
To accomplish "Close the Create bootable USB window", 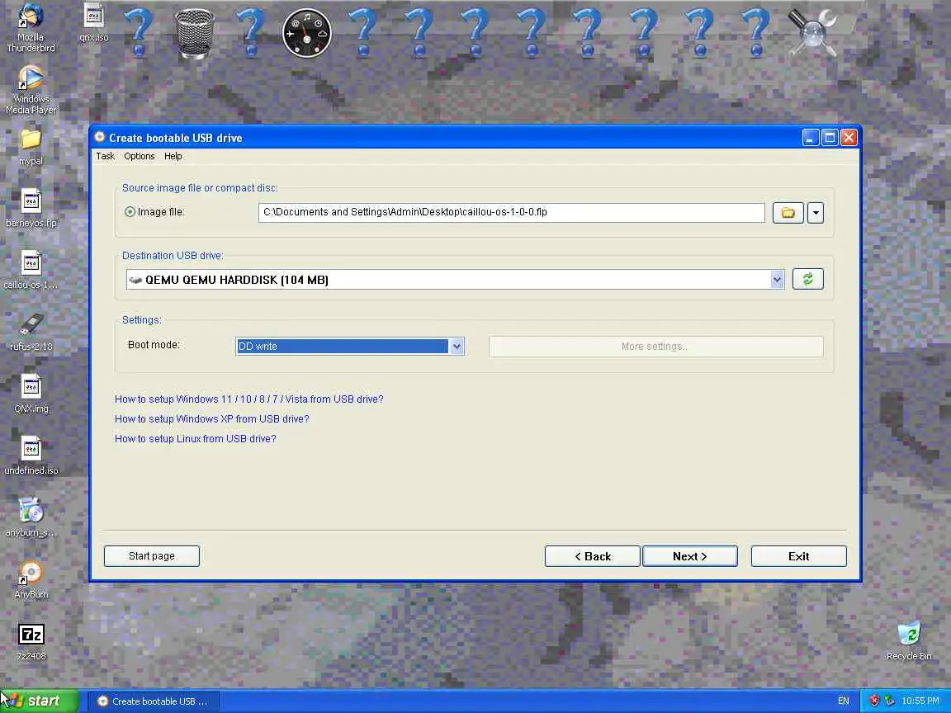I will (849, 138).
